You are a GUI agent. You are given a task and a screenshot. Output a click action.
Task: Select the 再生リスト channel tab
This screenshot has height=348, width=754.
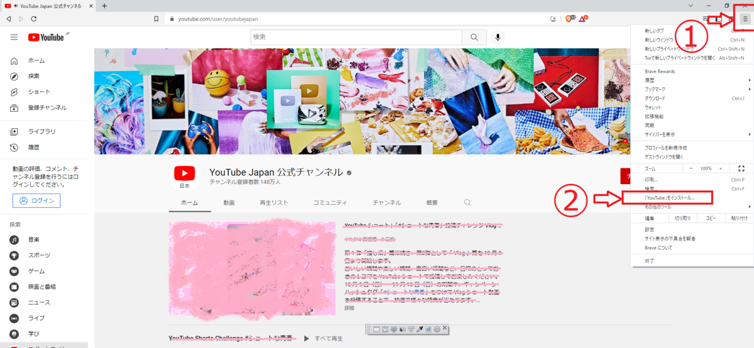point(274,202)
